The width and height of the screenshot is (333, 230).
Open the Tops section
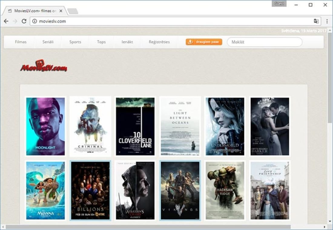click(101, 42)
